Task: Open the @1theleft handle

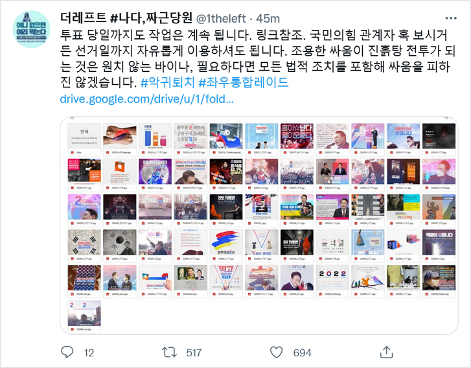Action: pos(221,19)
